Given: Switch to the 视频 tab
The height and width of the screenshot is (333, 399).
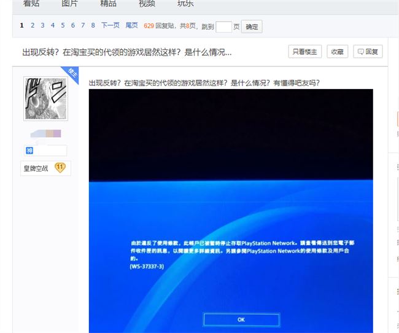Looking at the screenshot, I should point(147,3).
